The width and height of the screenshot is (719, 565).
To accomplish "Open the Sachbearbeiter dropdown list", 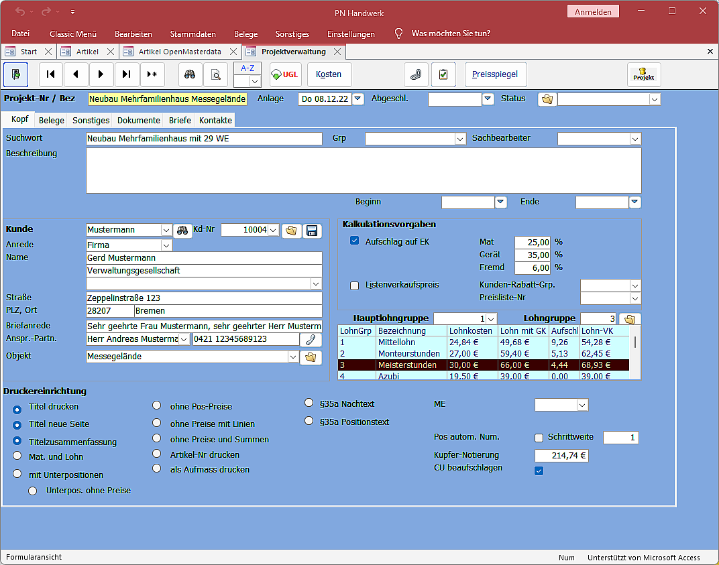I will click(x=634, y=139).
